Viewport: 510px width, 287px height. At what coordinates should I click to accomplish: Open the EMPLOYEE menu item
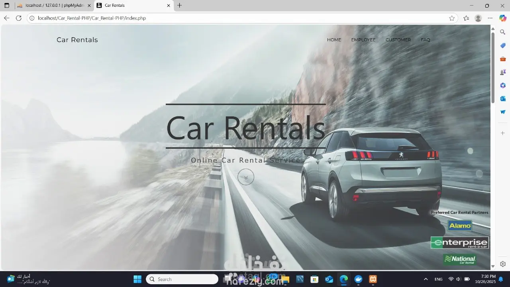click(x=363, y=40)
